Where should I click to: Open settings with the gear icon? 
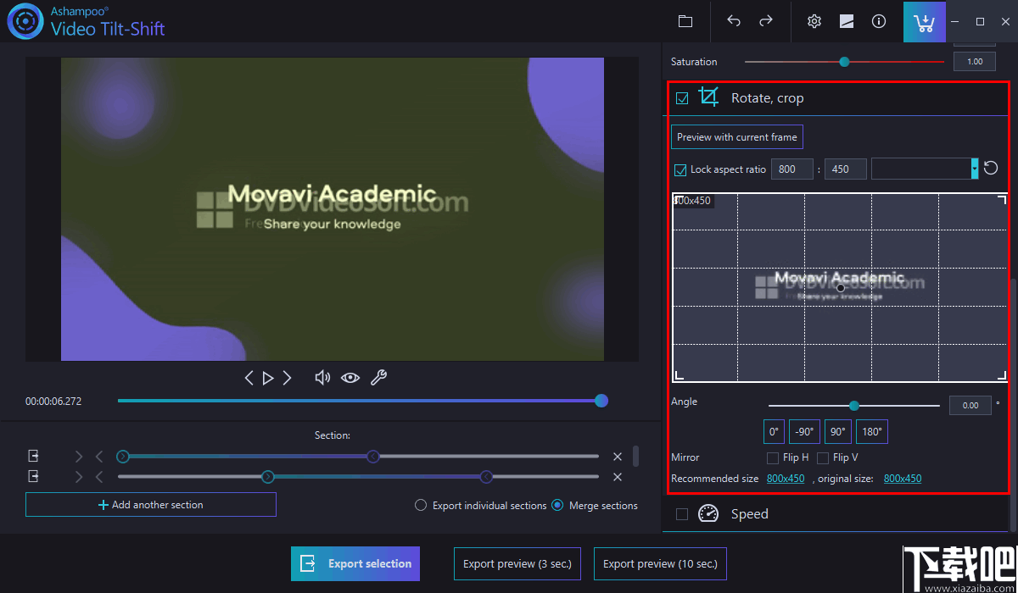point(814,21)
